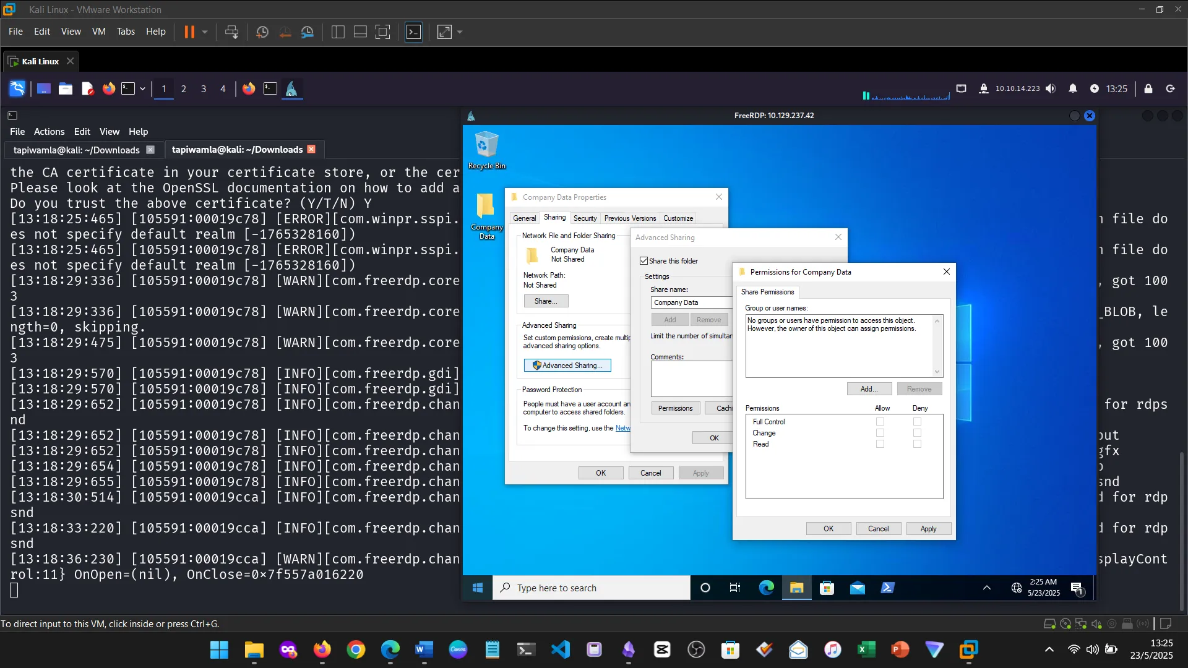Check Allow for the Full Control permission
Screen dimensions: 1188x668
tap(880, 422)
